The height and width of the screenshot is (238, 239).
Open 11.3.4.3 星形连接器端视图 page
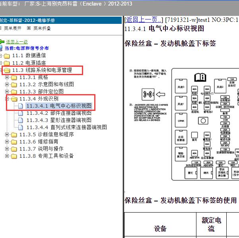coord(59,120)
